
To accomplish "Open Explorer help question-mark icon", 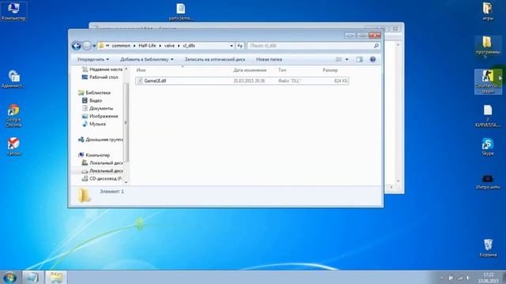I will point(372,59).
